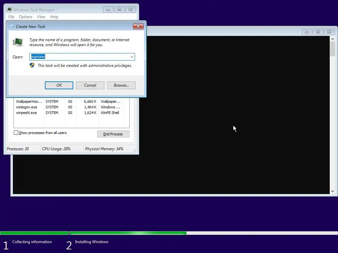The image size is (338, 253).
Task: Click console scrollbar down arrow
Action: [332, 191]
